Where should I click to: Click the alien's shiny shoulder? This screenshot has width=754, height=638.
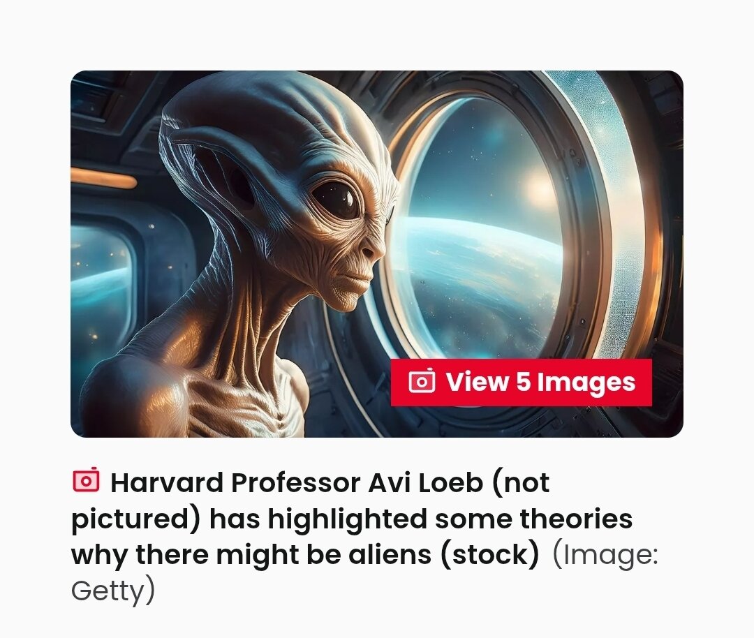point(140,394)
